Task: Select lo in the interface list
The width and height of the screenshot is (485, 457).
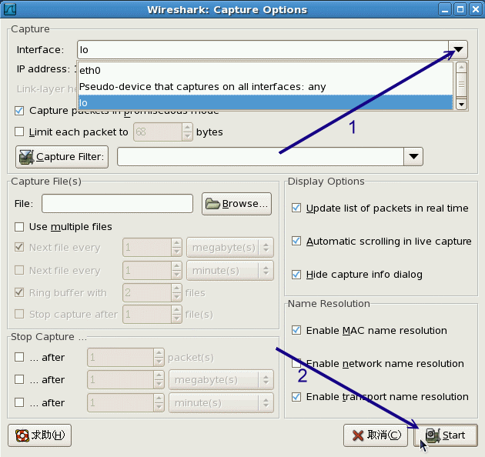Action: coord(266,102)
